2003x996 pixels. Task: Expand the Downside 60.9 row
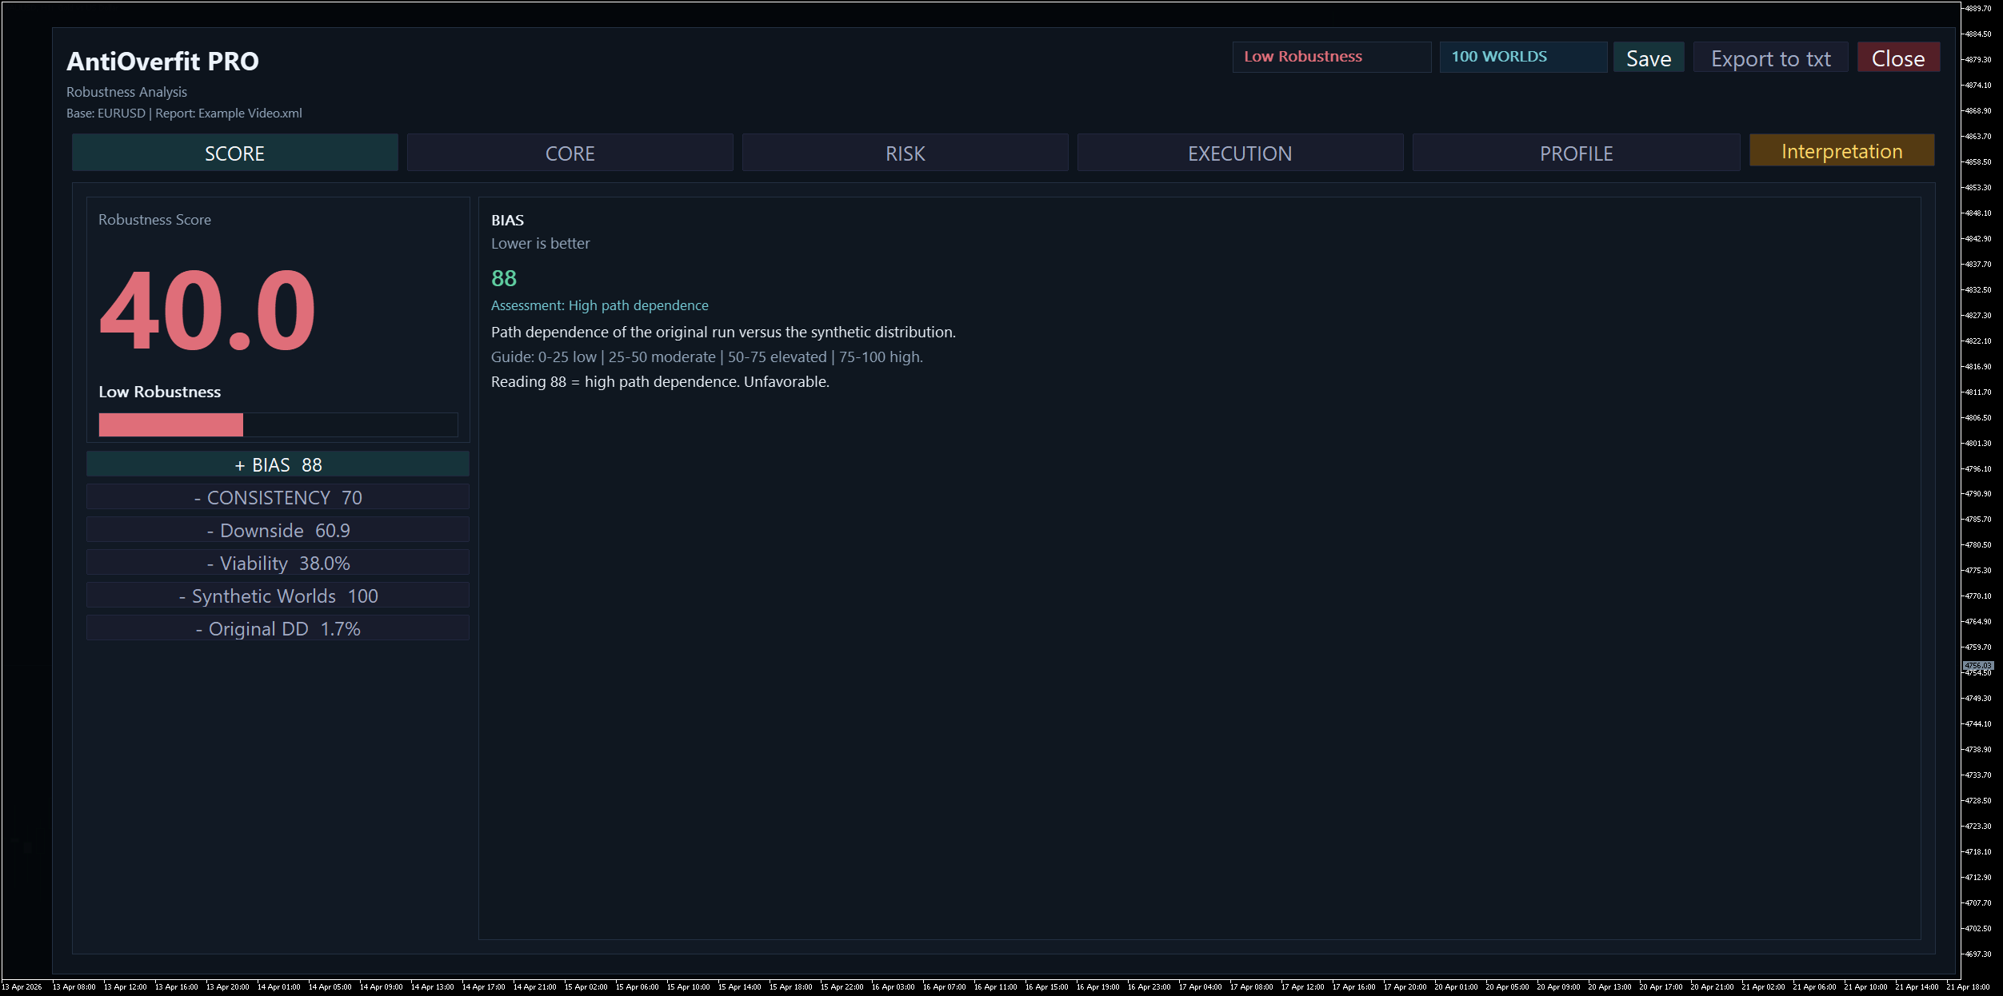[x=278, y=530]
